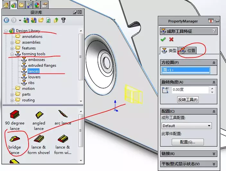Click the library tree scroll-down arrow
The height and width of the screenshot is (171, 226).
81,101
